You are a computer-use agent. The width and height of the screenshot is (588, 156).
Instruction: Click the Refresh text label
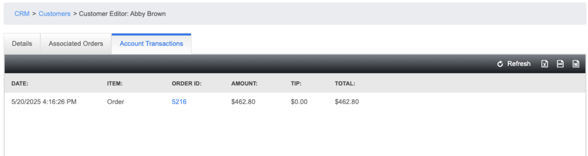pos(519,64)
